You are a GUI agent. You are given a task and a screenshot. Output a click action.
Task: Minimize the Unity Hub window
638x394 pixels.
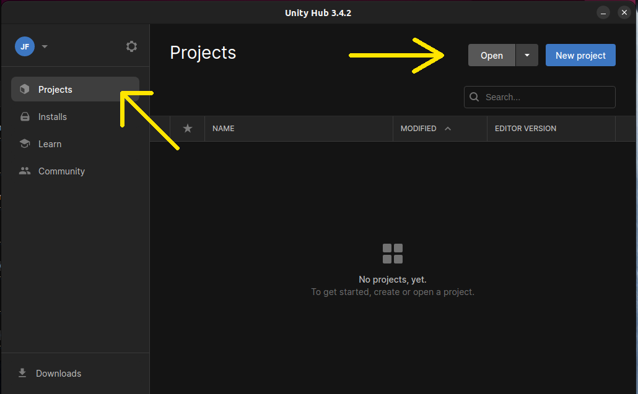tap(603, 12)
